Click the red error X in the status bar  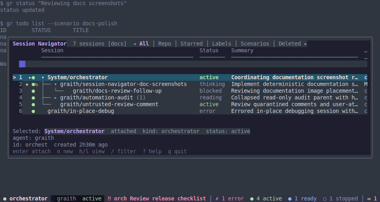click(217, 198)
